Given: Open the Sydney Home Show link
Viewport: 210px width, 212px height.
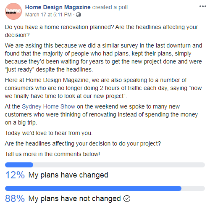Looking at the screenshot, I should (48, 106).
